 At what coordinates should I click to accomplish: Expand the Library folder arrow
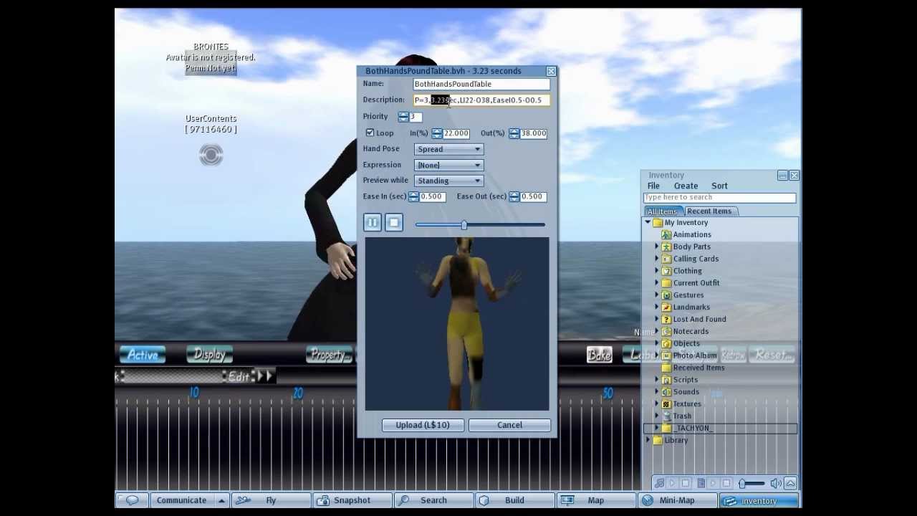[x=648, y=440]
